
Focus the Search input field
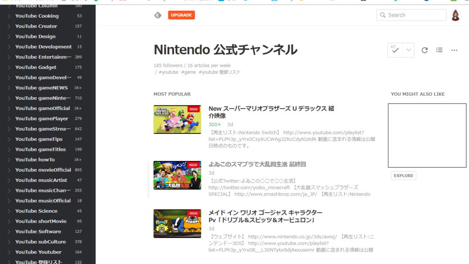click(x=411, y=15)
